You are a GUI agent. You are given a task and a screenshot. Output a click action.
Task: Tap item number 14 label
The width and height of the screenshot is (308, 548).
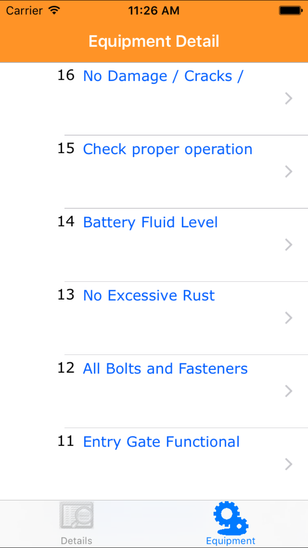click(x=66, y=221)
